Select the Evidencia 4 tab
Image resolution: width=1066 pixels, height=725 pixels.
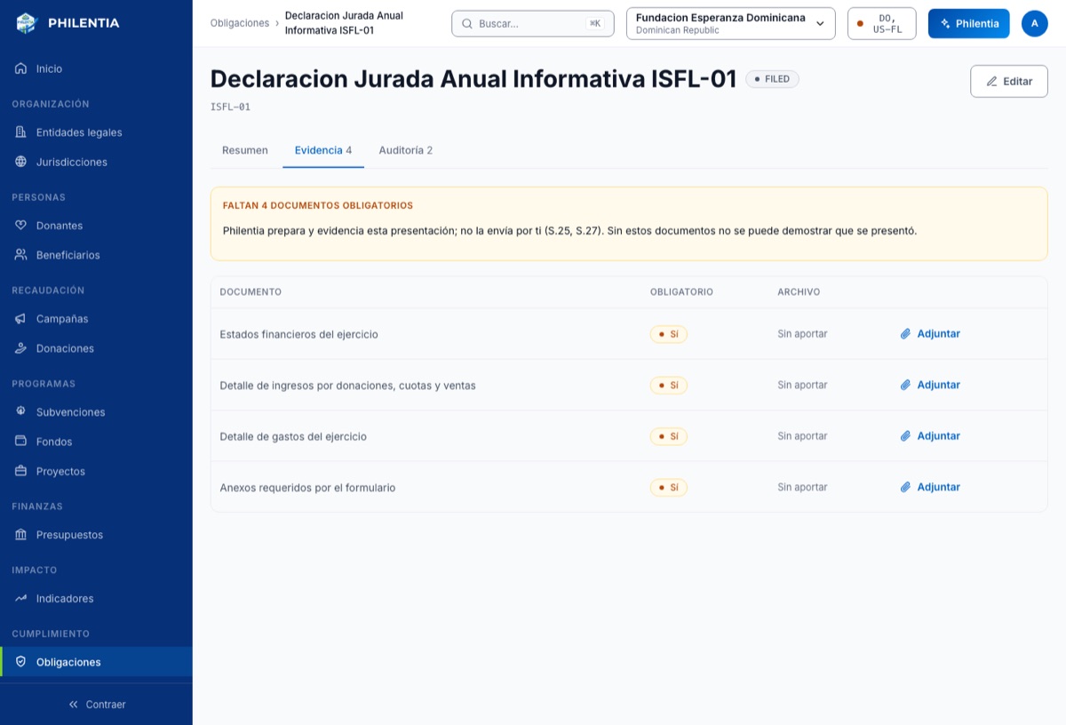tap(323, 150)
